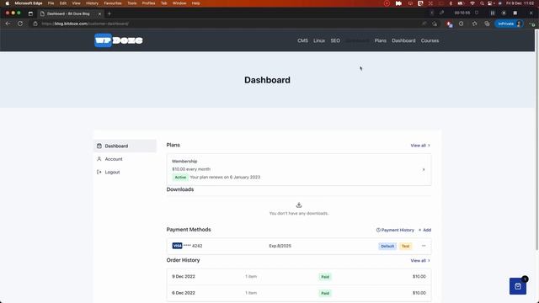The image size is (539, 303).
Task: Open the CMS navigation item
Action: click(302, 40)
